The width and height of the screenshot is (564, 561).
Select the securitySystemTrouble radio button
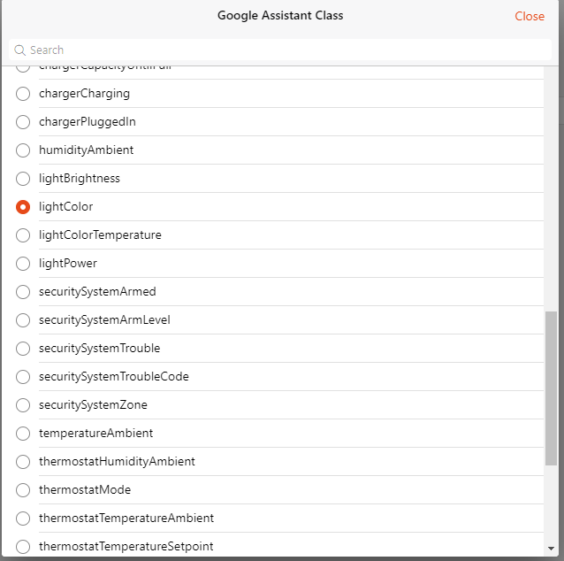tap(23, 349)
